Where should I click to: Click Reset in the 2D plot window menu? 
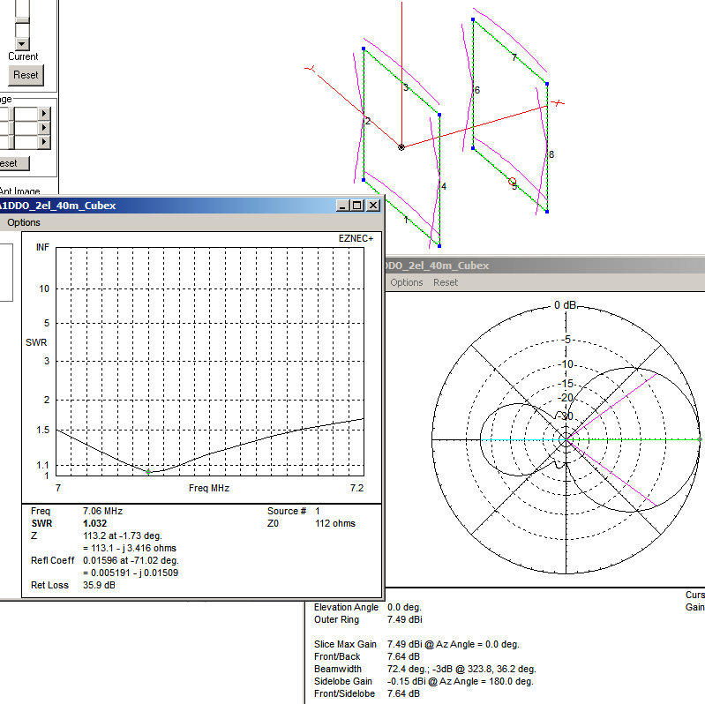(x=445, y=282)
